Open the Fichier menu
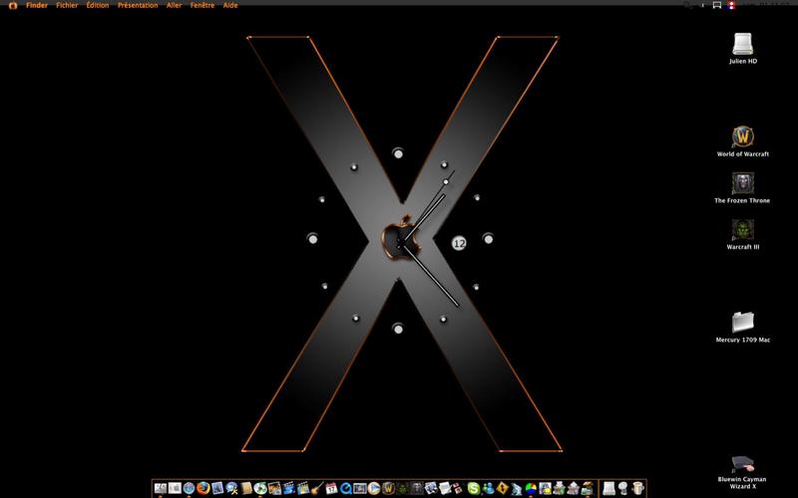798x498 pixels. point(67,5)
